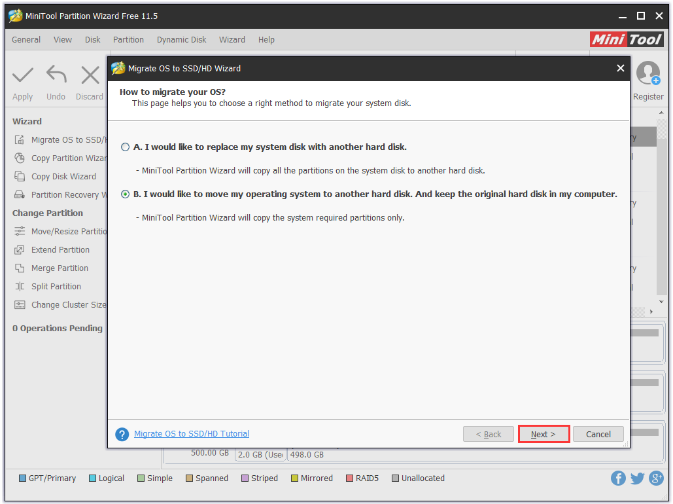Click Copy Disk Wizard sidebar icon
Image resolution: width=673 pixels, height=504 pixels.
point(20,176)
